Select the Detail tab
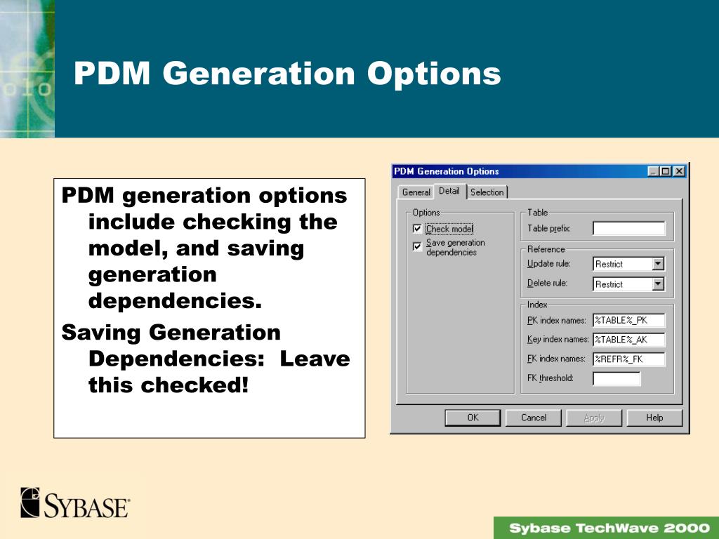719x539 pixels. click(x=449, y=191)
